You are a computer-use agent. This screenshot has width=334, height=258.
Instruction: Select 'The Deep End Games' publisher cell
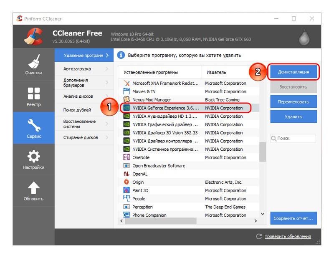(225, 207)
